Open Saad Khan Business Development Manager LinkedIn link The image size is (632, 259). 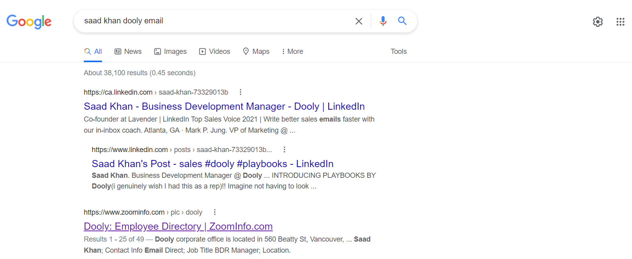pos(224,107)
